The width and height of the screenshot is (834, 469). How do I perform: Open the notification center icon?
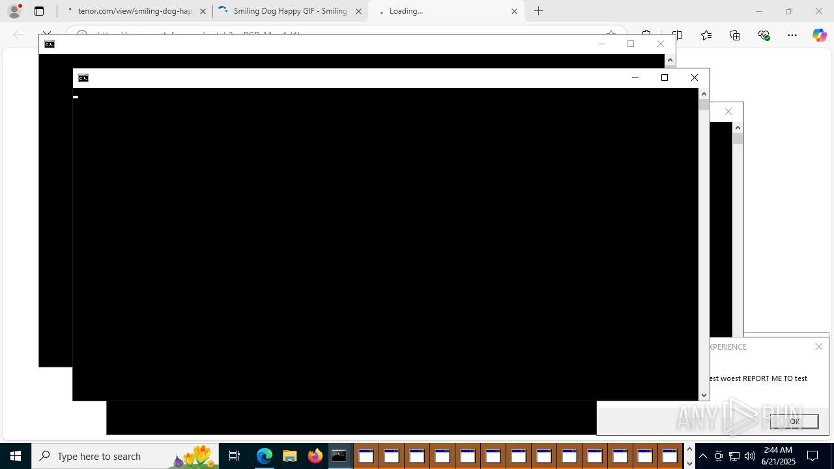click(813, 456)
